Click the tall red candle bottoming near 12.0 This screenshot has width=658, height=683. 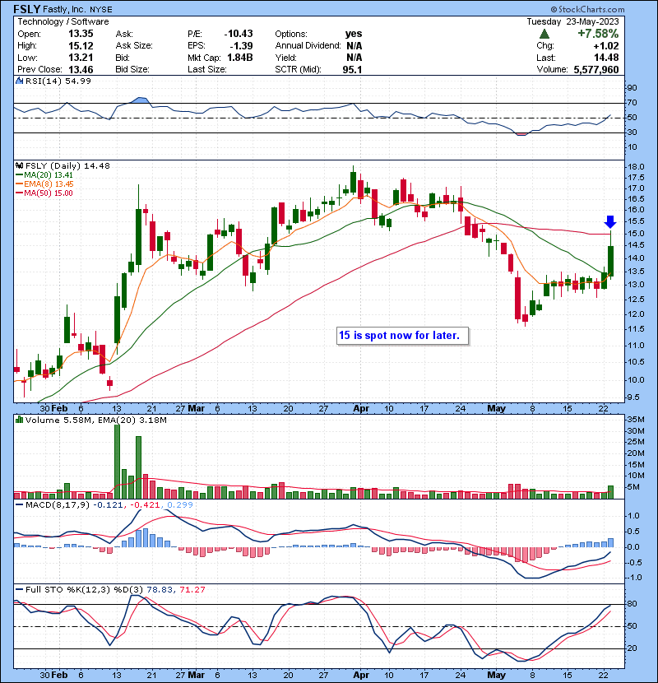point(518,297)
